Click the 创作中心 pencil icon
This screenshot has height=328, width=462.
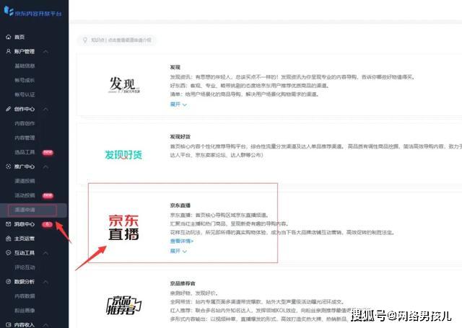coord(8,109)
